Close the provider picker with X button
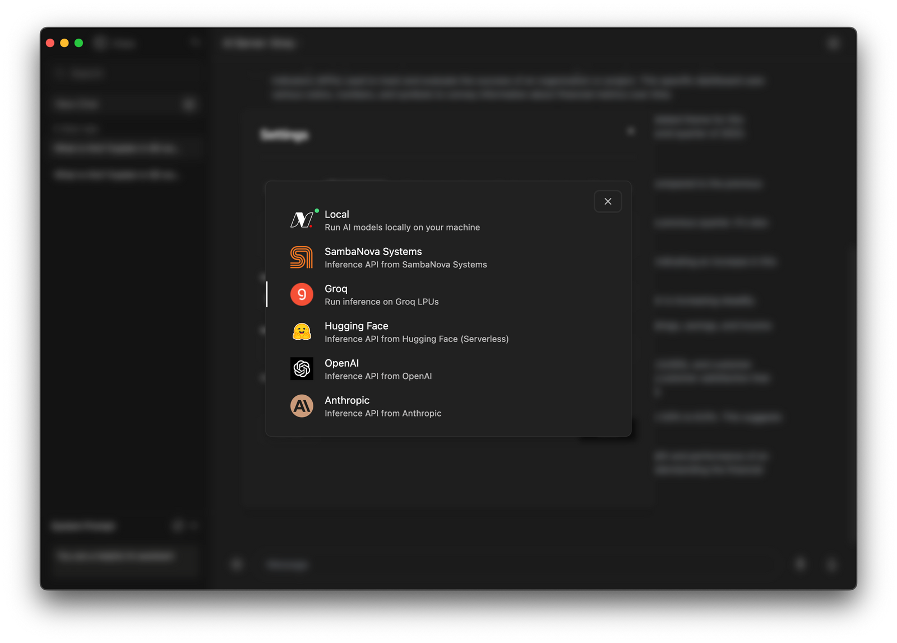This screenshot has height=643, width=897. pyautogui.click(x=608, y=201)
